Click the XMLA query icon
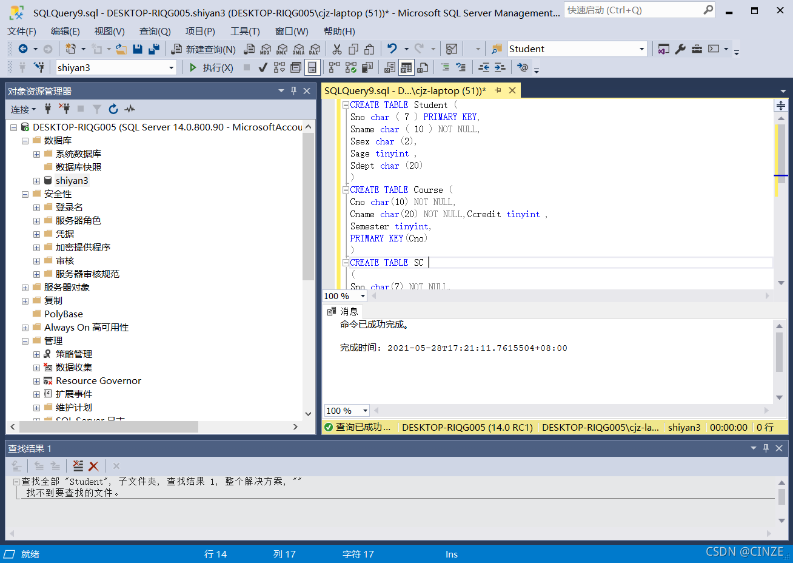793x563 pixels. [x=298, y=49]
